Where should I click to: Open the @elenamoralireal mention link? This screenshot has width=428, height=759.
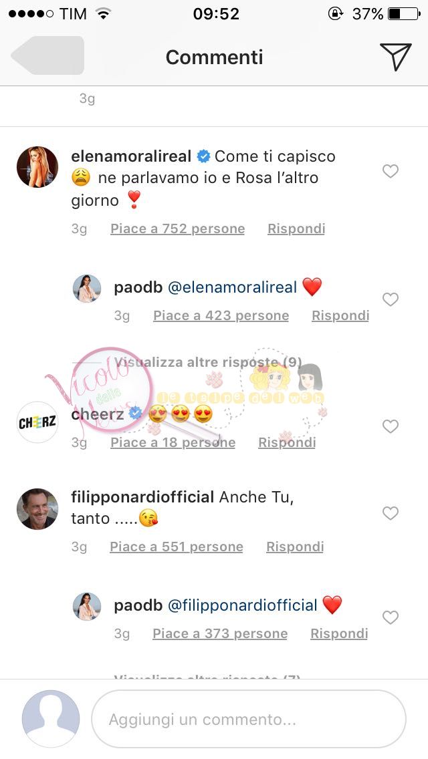point(232,287)
